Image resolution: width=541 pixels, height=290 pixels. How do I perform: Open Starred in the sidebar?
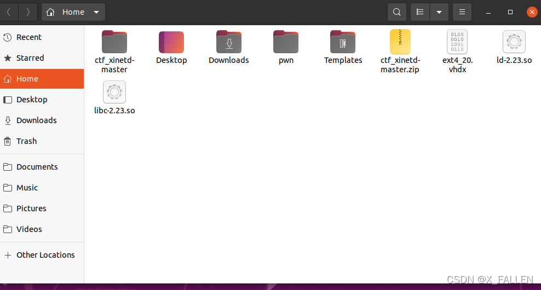pyautogui.click(x=42, y=58)
